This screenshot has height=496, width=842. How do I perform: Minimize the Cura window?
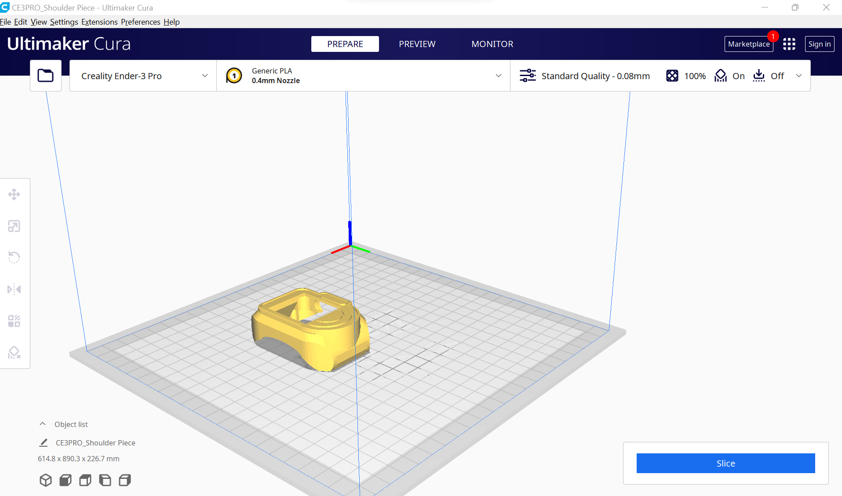tap(765, 7)
